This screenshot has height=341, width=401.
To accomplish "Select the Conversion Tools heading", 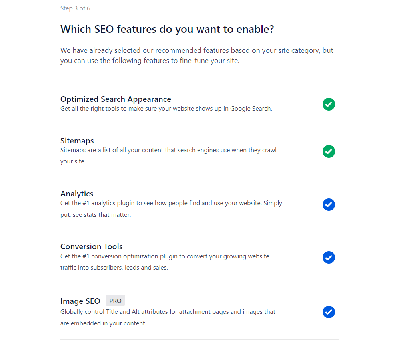I will [x=92, y=246].
